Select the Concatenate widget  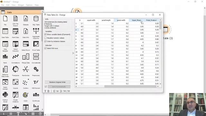(36, 57)
